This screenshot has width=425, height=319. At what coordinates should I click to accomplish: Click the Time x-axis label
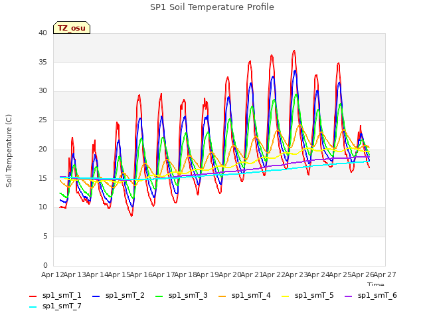point(376,284)
